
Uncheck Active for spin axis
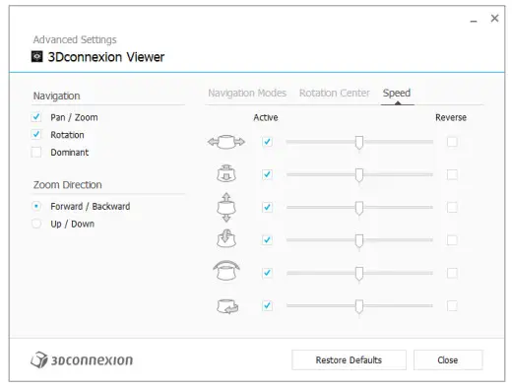(x=267, y=305)
